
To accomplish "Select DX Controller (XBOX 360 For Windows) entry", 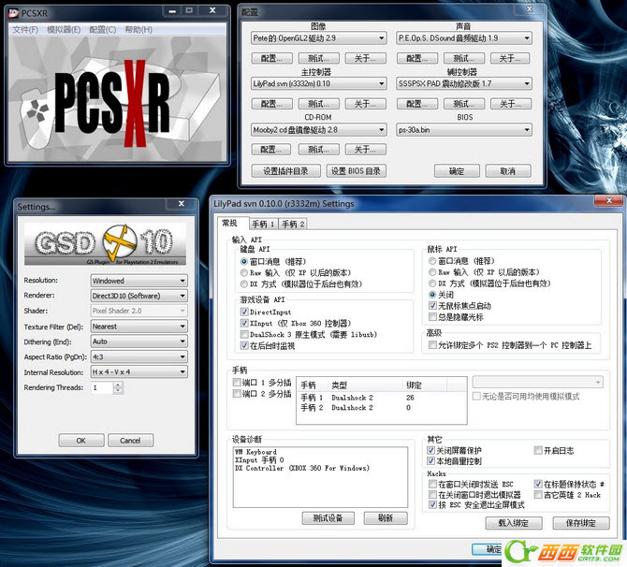I will point(302,468).
